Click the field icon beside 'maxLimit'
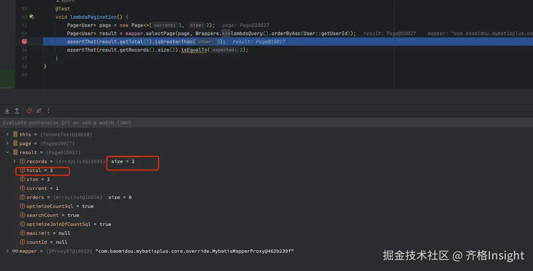The image size is (533, 271). [x=22, y=233]
